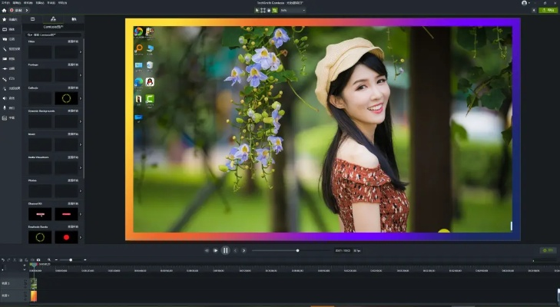Viewport: 560px width, 307px height.
Task: Click View All next to Callouts
Action: 73,87
